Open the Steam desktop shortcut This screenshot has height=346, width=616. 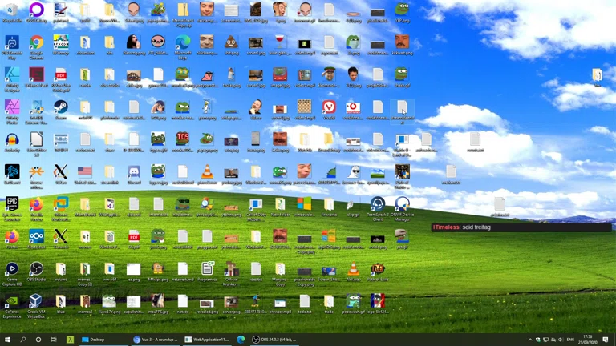tap(60, 109)
